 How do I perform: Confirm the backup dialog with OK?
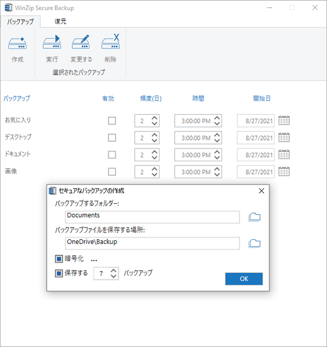(x=244, y=279)
